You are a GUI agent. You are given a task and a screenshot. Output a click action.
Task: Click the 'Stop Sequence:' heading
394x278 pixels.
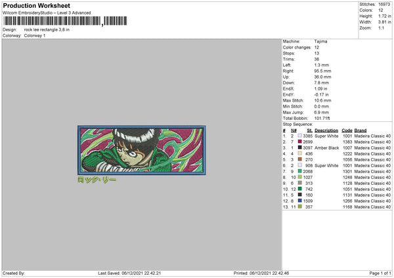297,125
